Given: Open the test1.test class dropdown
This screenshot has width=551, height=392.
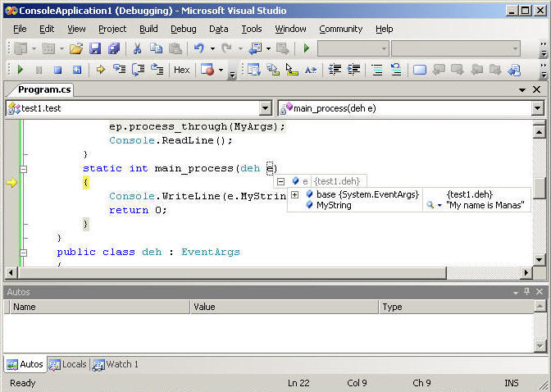Looking at the screenshot, I should click(265, 108).
